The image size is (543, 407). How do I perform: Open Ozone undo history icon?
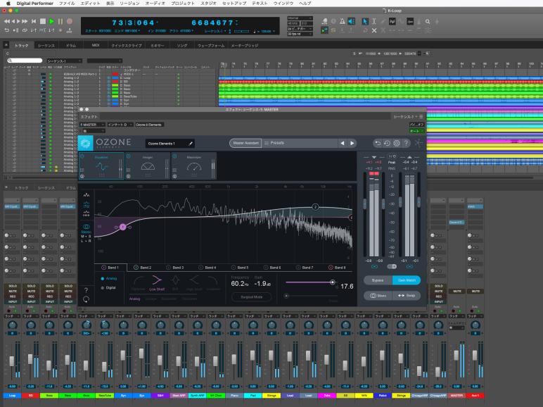coord(387,143)
